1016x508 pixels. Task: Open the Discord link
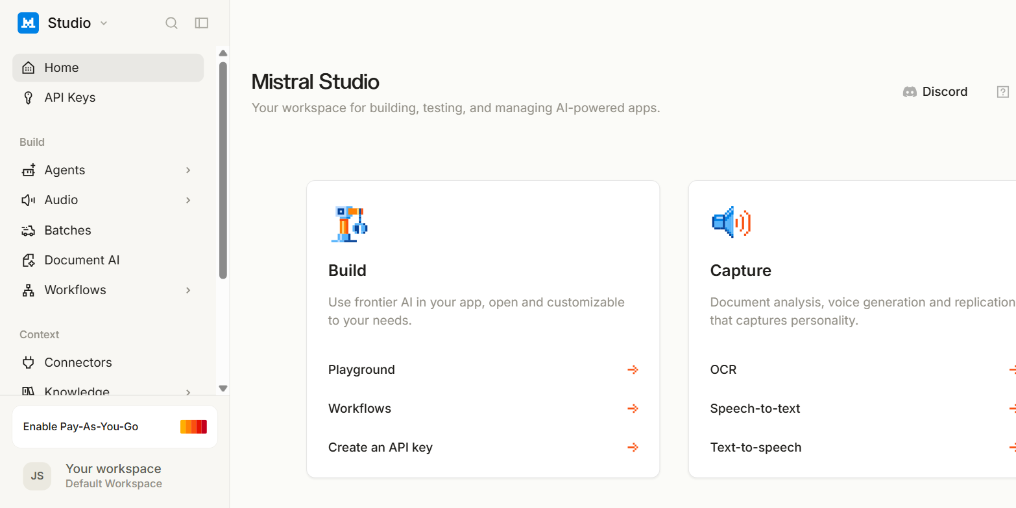click(x=935, y=92)
